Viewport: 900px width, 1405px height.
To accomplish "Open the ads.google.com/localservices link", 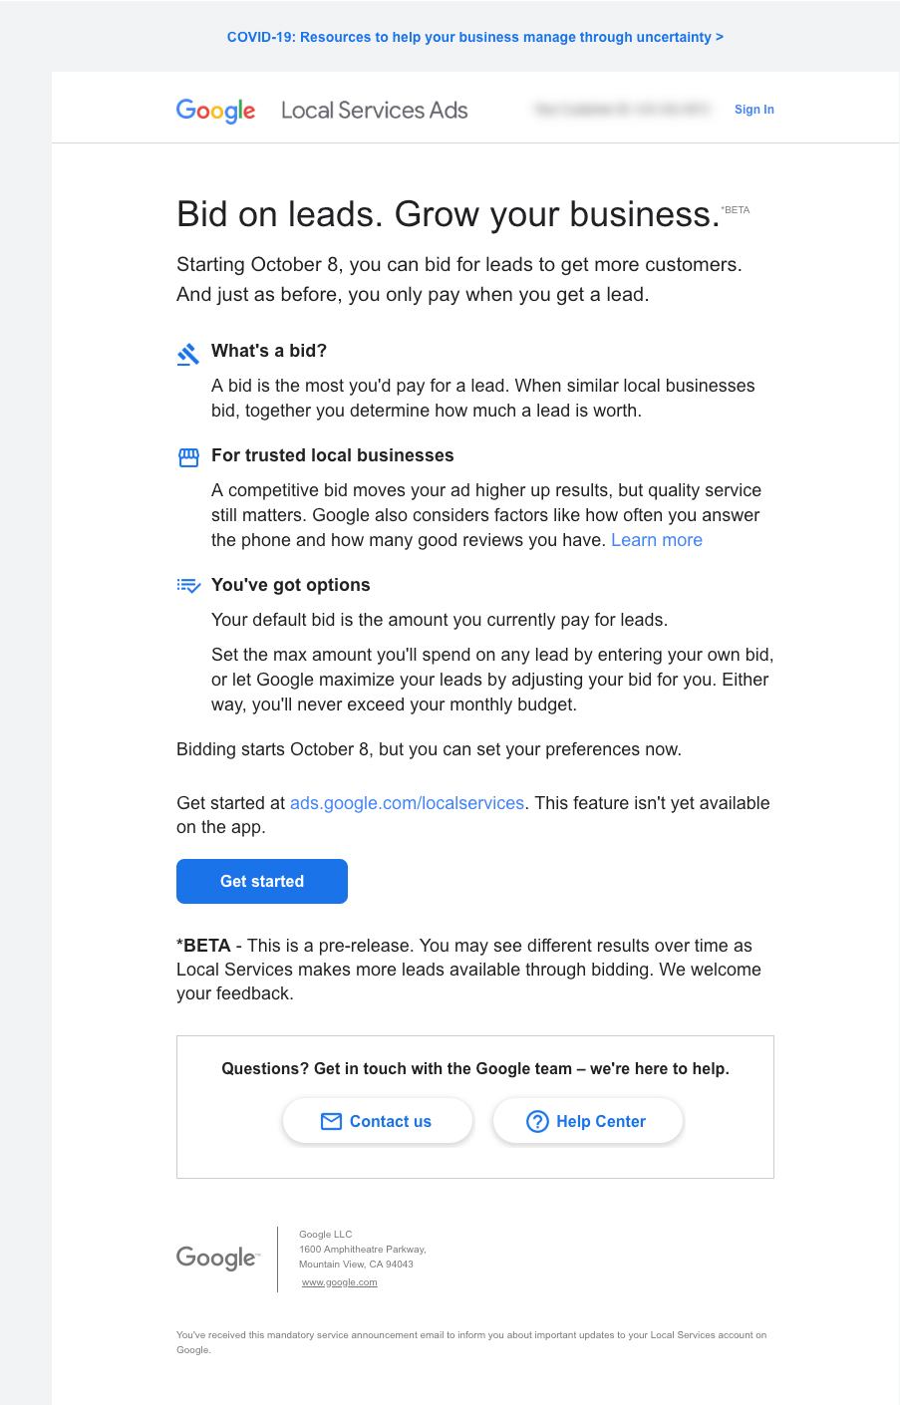I will (x=407, y=803).
